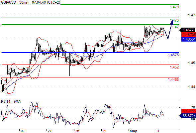
Task: Click the RSI14 - 9MA indicator label
Action: pyautogui.click(x=11, y=102)
